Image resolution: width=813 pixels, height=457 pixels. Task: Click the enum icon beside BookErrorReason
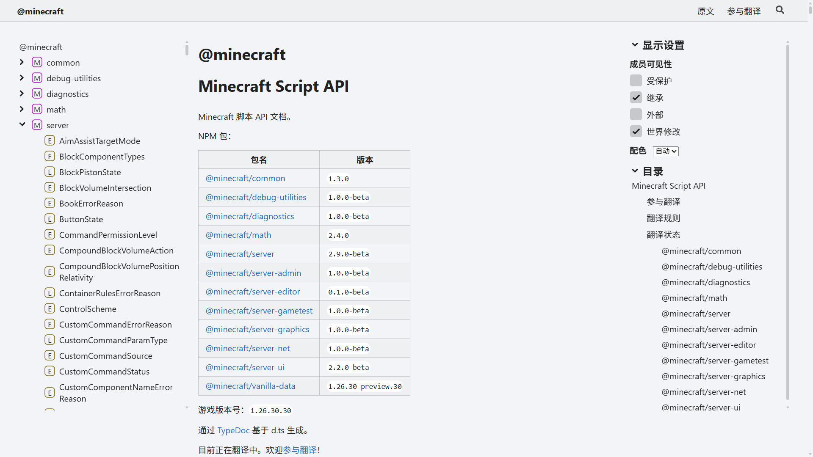click(50, 204)
